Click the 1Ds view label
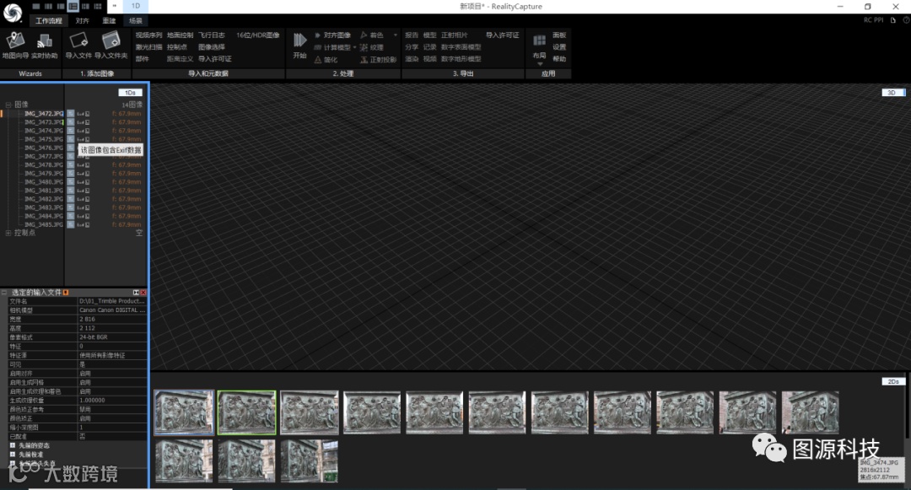Viewport: 911px width, 490px height. (x=130, y=93)
